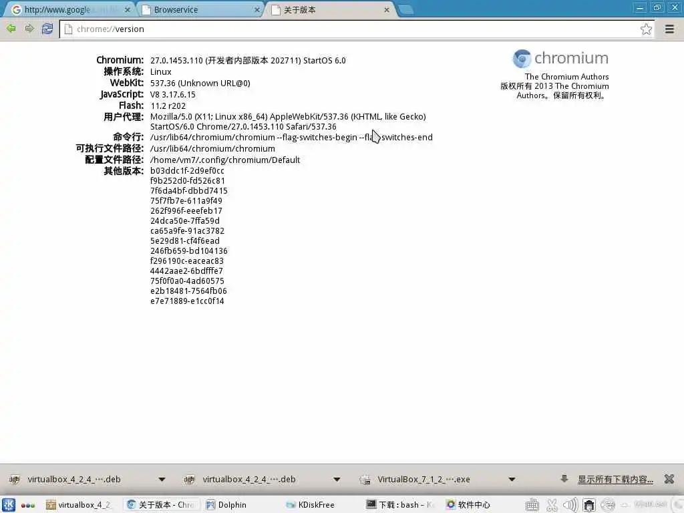
Task: Close the 关于版本 tab
Action: pyautogui.click(x=387, y=9)
